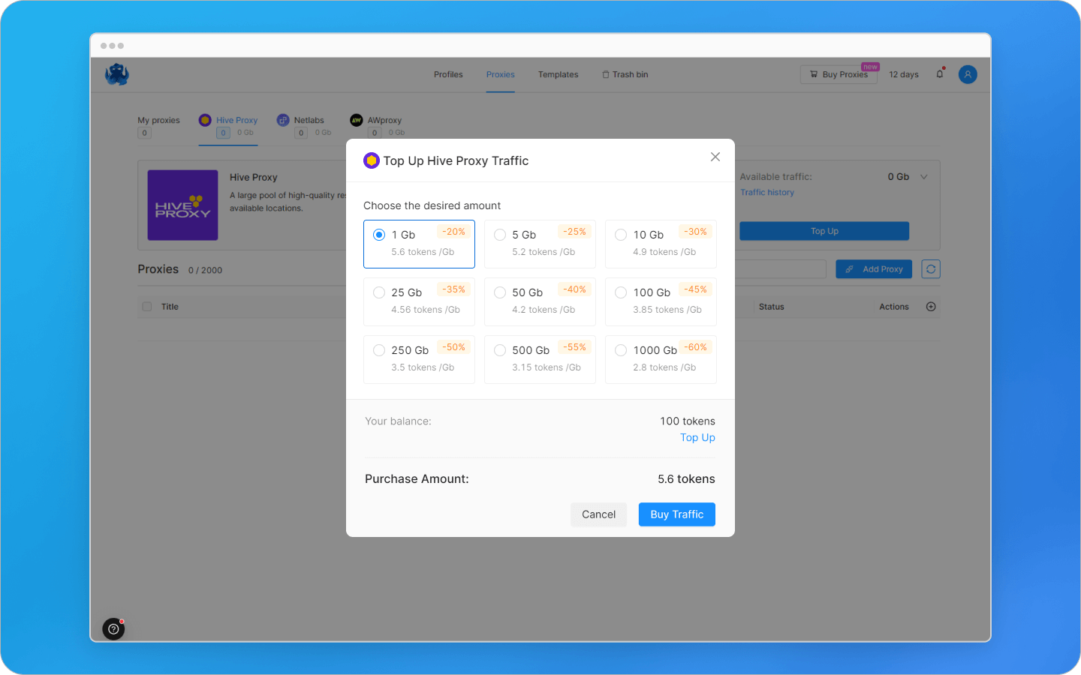Open the help icon in bottom left corner
The image size is (1081, 675).
tap(113, 628)
